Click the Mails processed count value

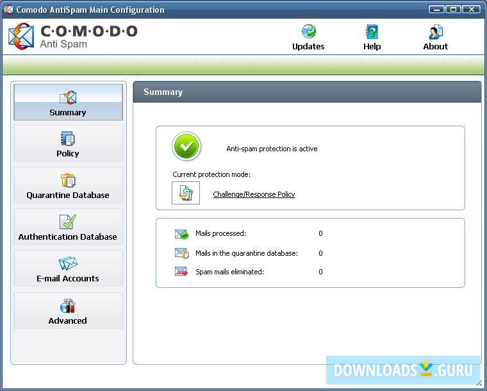click(320, 233)
